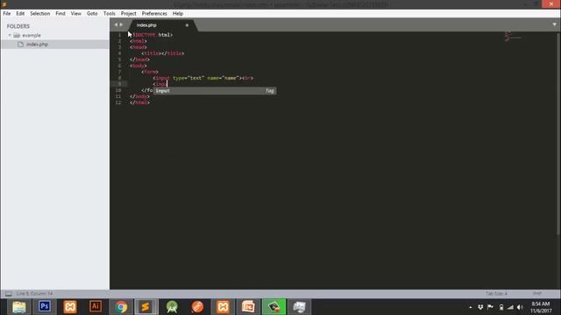The width and height of the screenshot is (561, 315).
Task: Open the Action Center flag icon
Action: coord(491,307)
